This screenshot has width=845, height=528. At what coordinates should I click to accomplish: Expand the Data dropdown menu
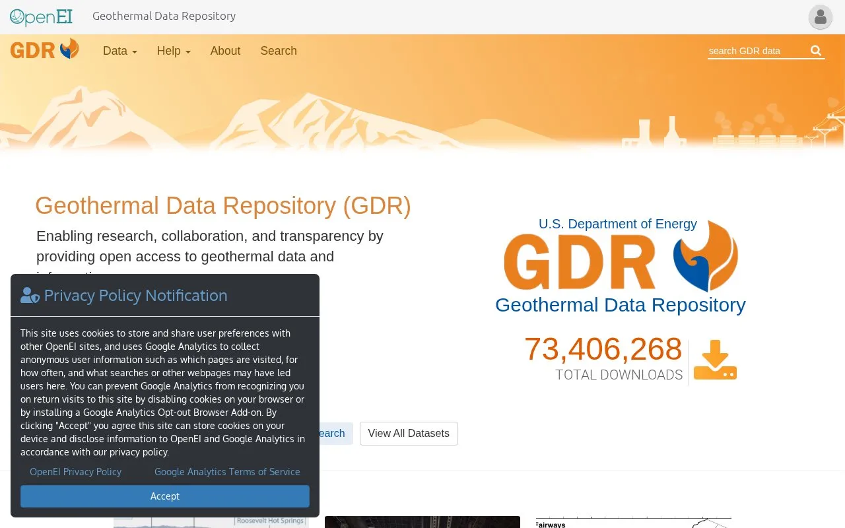click(120, 51)
